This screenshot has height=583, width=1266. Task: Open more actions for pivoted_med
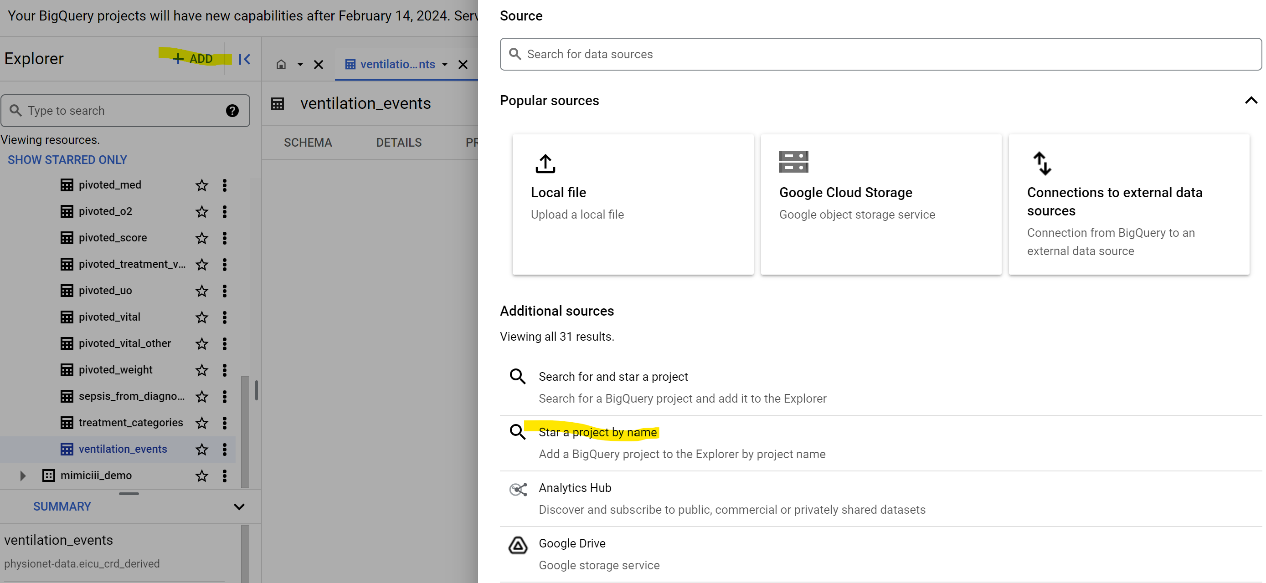(x=225, y=185)
